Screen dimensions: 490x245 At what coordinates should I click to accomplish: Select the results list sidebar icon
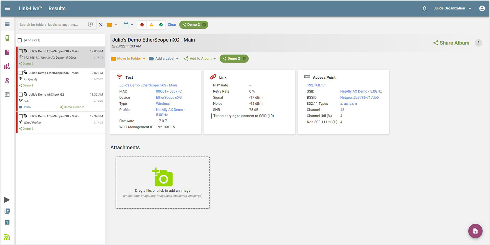click(7, 24)
